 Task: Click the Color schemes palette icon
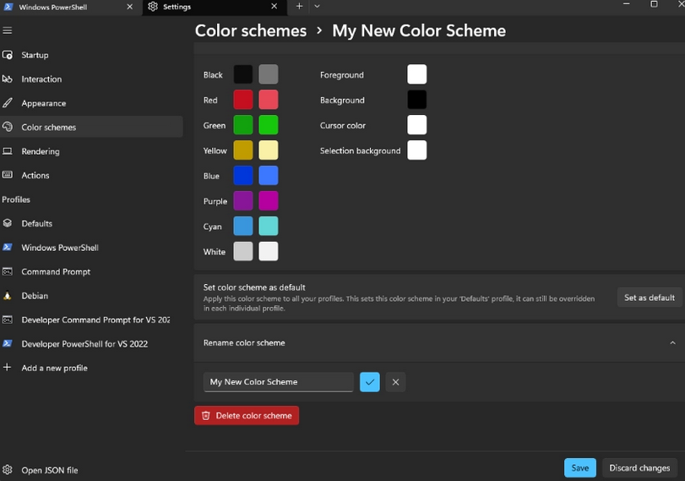point(8,128)
